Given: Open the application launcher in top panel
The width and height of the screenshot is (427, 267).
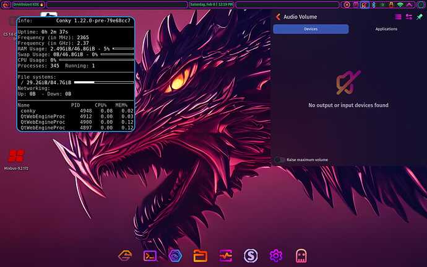Looking at the screenshot, I should click(6, 4).
